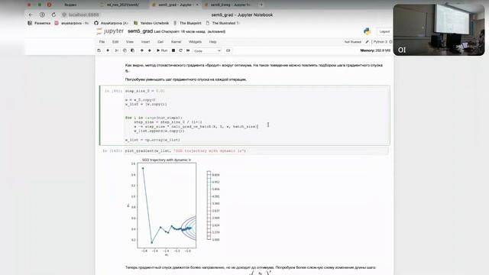Open a new browser tab with plus
This screenshot has height=275, width=489.
[x=261, y=5]
